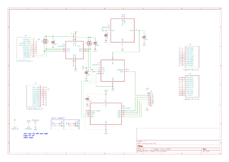Click the J2 connector block on right
This screenshot has width=229, height=162.
(x=192, y=57)
